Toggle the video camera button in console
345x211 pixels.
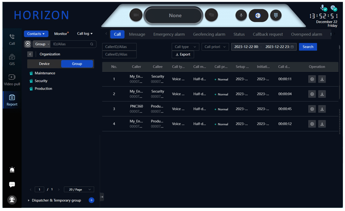point(136,15)
